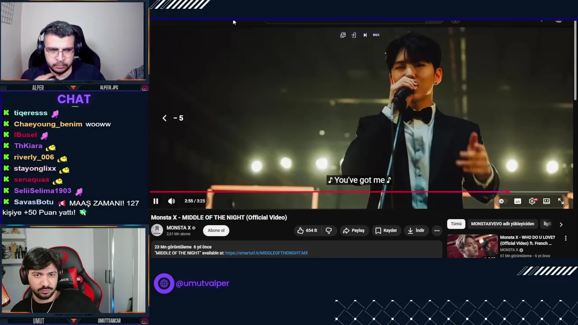Click chat user iBusel
The height and width of the screenshot is (325, 578).
coord(25,135)
